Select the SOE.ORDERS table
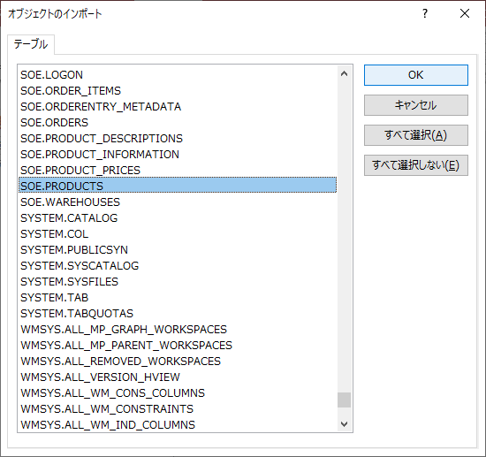The image size is (486, 457). pos(178,123)
